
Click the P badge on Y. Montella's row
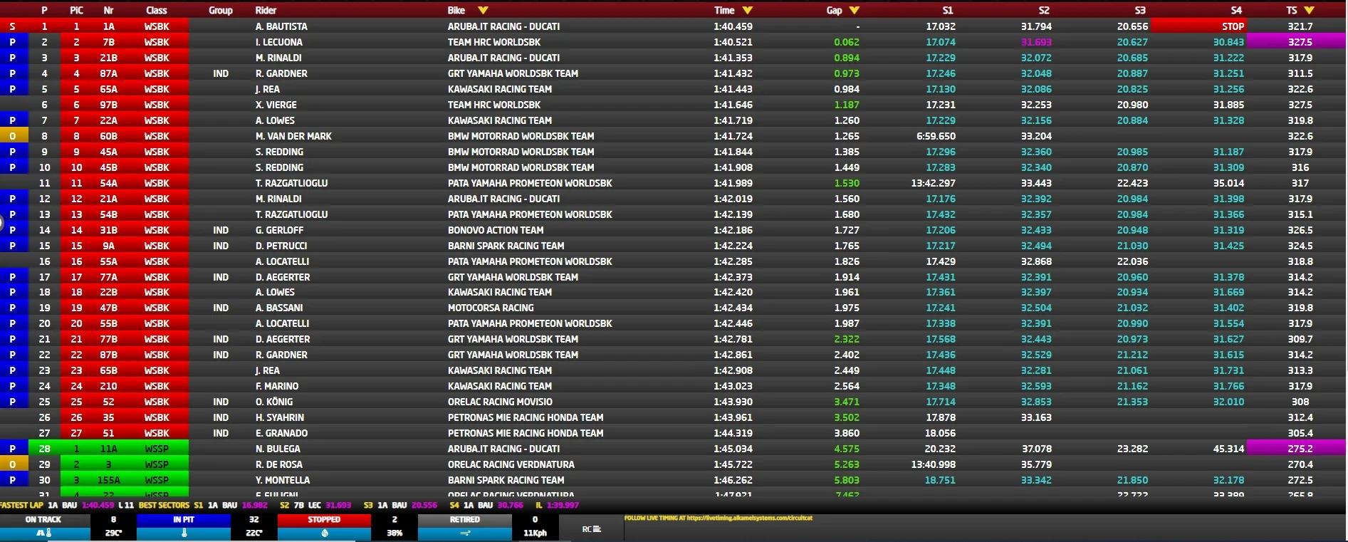click(x=13, y=480)
